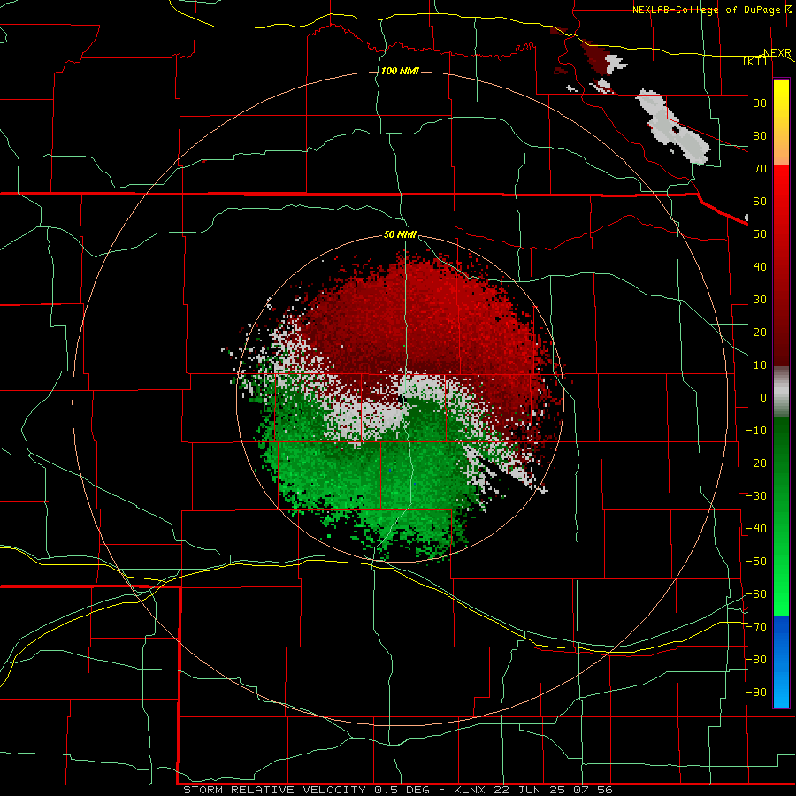Click the -70 scale label
Image resolution: width=796 pixels, height=796 pixels.
(x=756, y=627)
